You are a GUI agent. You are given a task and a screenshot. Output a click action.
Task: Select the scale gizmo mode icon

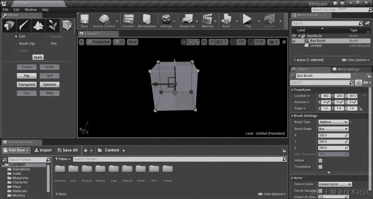pos(197,42)
